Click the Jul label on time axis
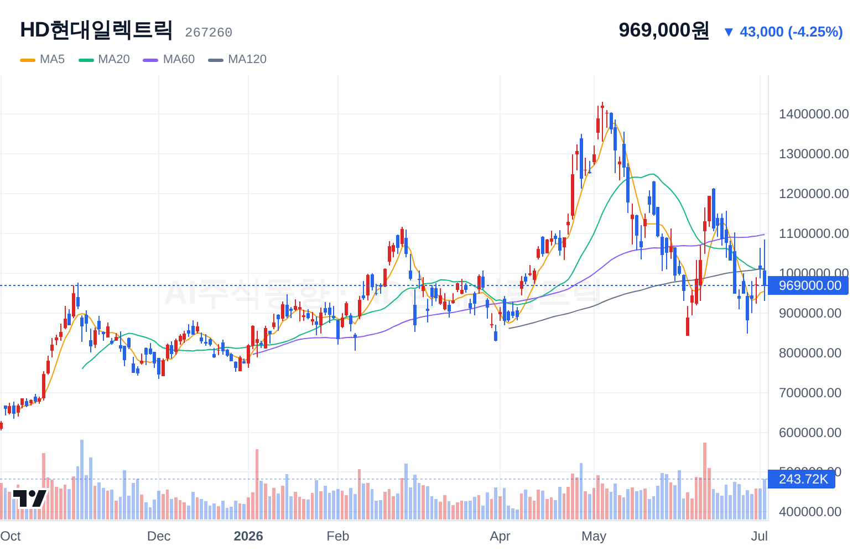863x551 pixels. [x=760, y=536]
